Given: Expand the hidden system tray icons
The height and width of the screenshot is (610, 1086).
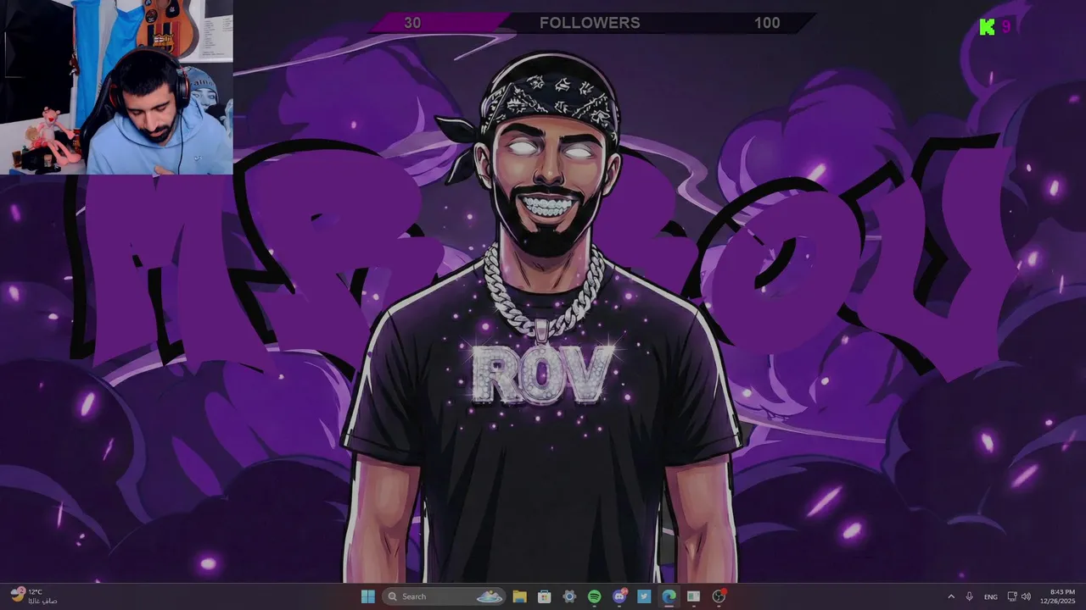Looking at the screenshot, I should (950, 596).
